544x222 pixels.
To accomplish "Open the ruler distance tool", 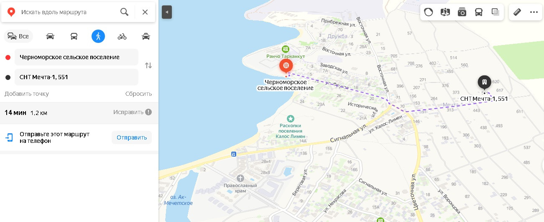I will click(517, 12).
